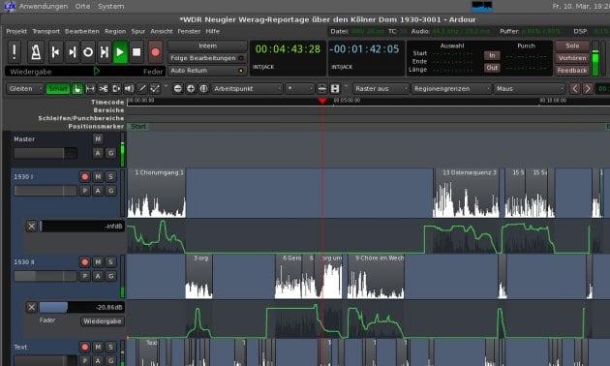Open the Transport menu
Viewport: 610px width, 366px height.
[46, 32]
